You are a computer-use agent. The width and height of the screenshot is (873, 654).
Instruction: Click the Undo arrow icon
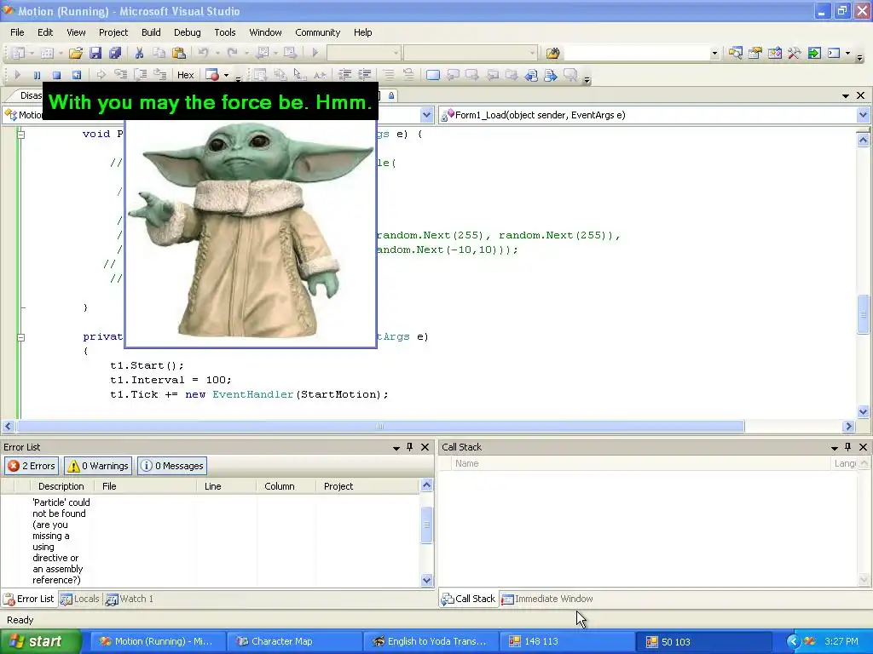pyautogui.click(x=203, y=53)
